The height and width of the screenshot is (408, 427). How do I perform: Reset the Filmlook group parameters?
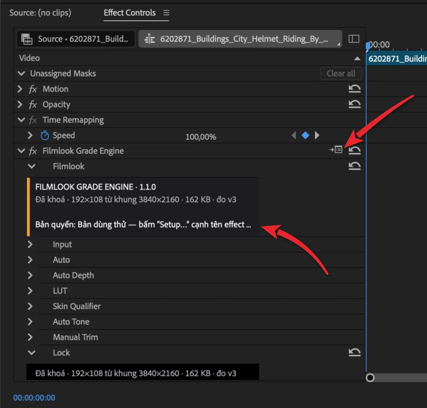click(355, 166)
